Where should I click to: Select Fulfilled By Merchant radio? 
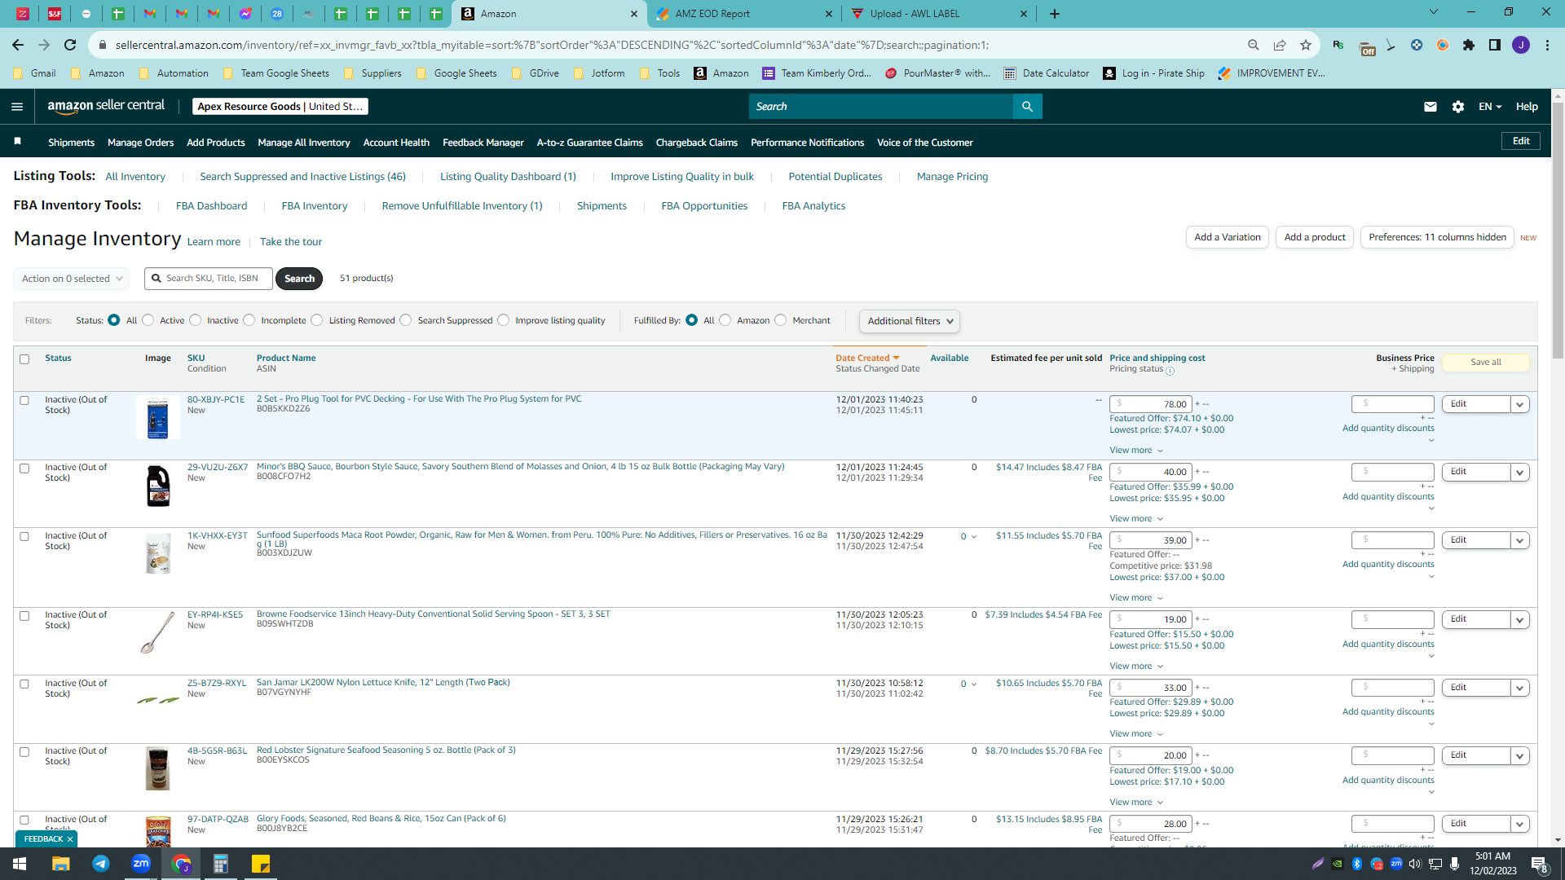pos(781,320)
